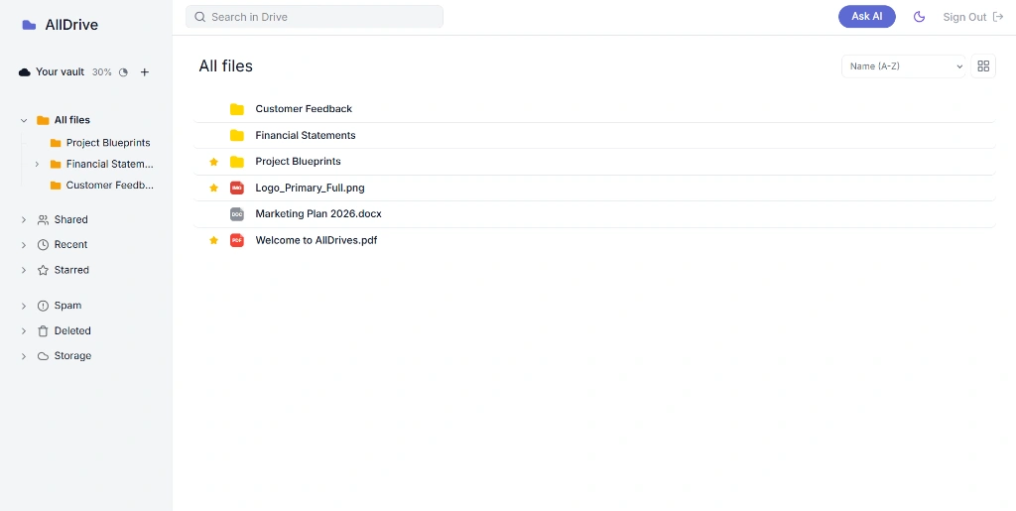Screen dimensions: 1016x511
Task: Expand the Spam section chevron
Action: pos(24,306)
